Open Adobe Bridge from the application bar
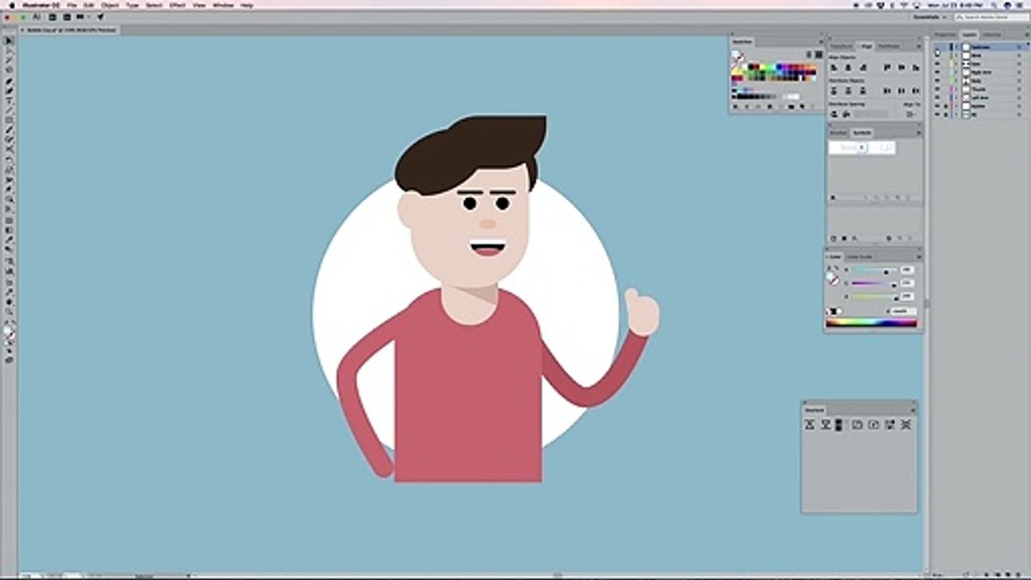This screenshot has width=1031, height=580. [x=52, y=17]
